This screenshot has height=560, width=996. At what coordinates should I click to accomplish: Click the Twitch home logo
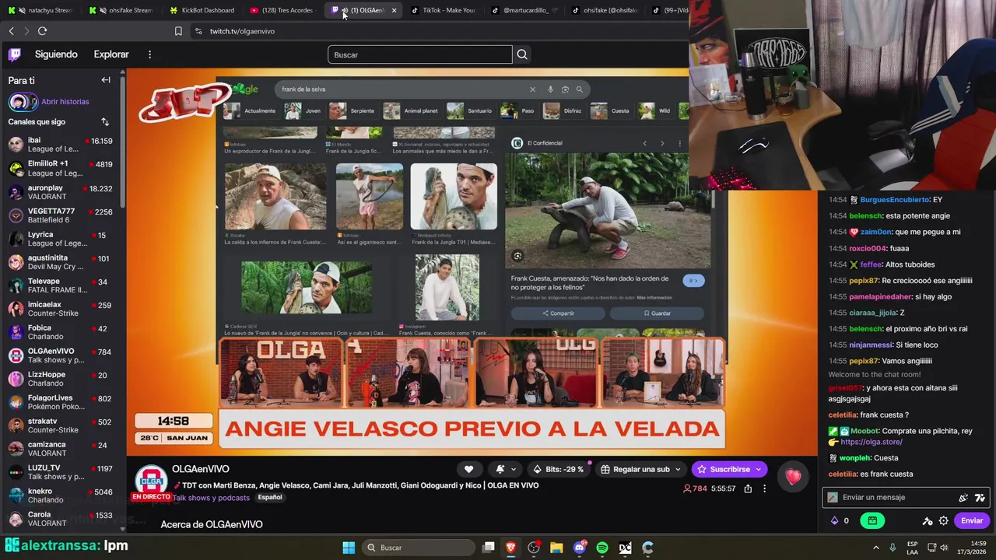point(15,54)
